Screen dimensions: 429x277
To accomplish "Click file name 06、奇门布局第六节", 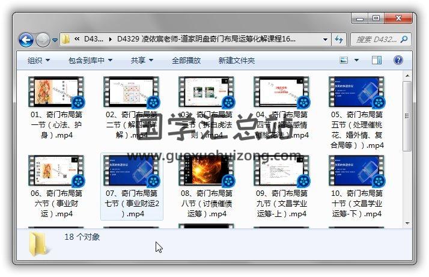I will click(x=56, y=203).
